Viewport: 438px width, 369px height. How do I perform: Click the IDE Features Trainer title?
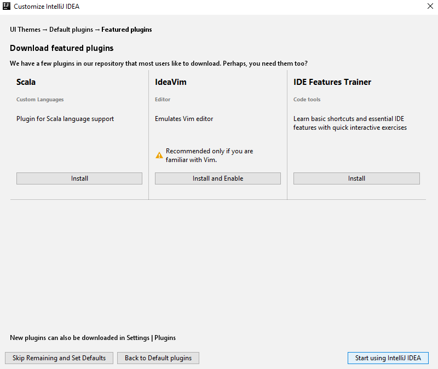point(332,82)
